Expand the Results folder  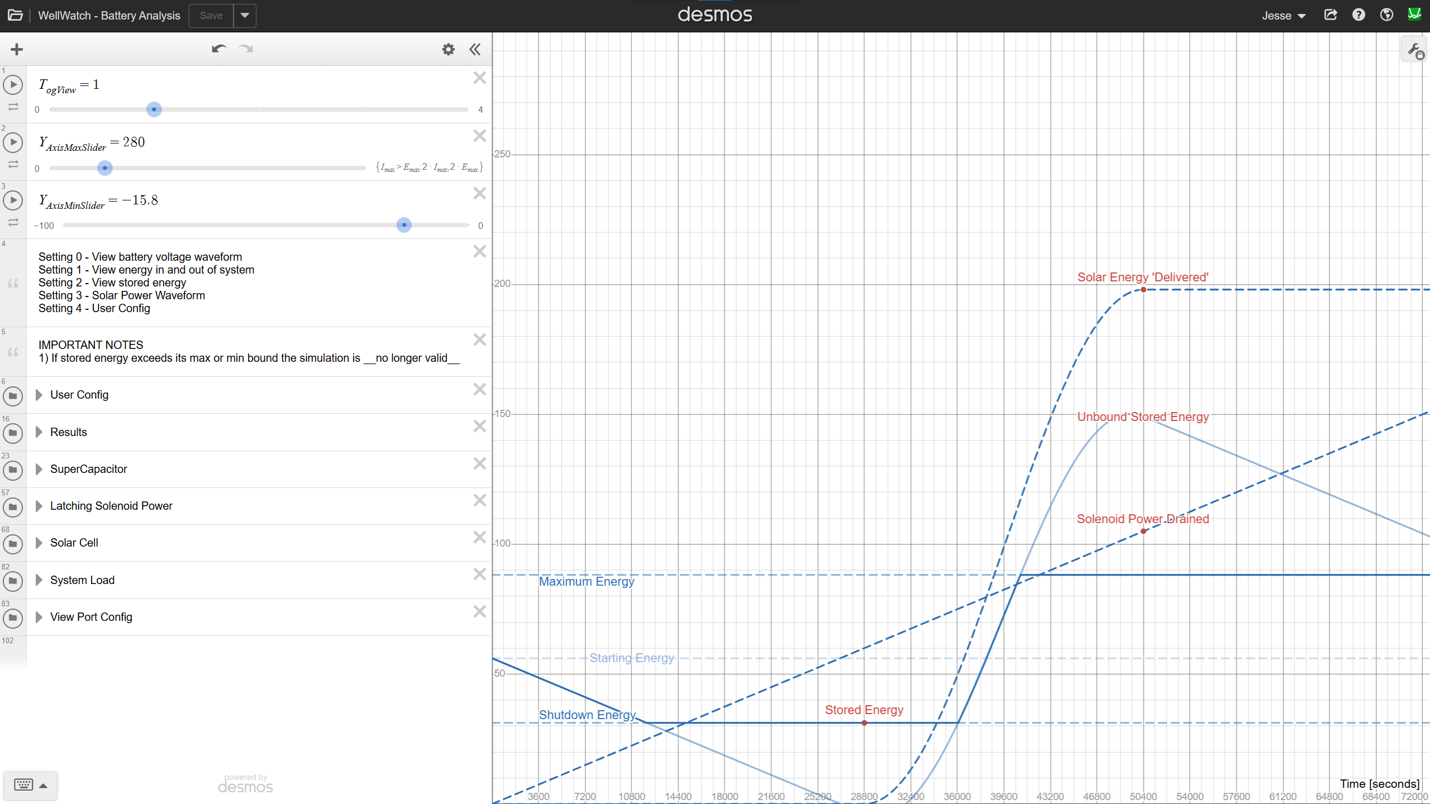point(39,432)
